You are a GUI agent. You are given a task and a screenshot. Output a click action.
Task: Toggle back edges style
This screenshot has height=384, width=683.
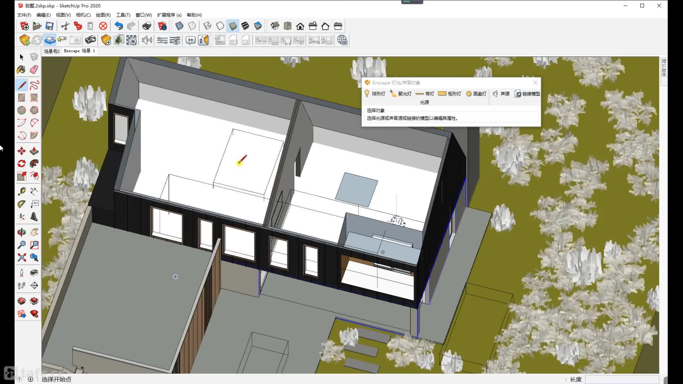click(x=192, y=26)
